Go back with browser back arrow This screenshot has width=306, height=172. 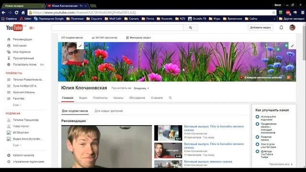pyautogui.click(x=3, y=12)
